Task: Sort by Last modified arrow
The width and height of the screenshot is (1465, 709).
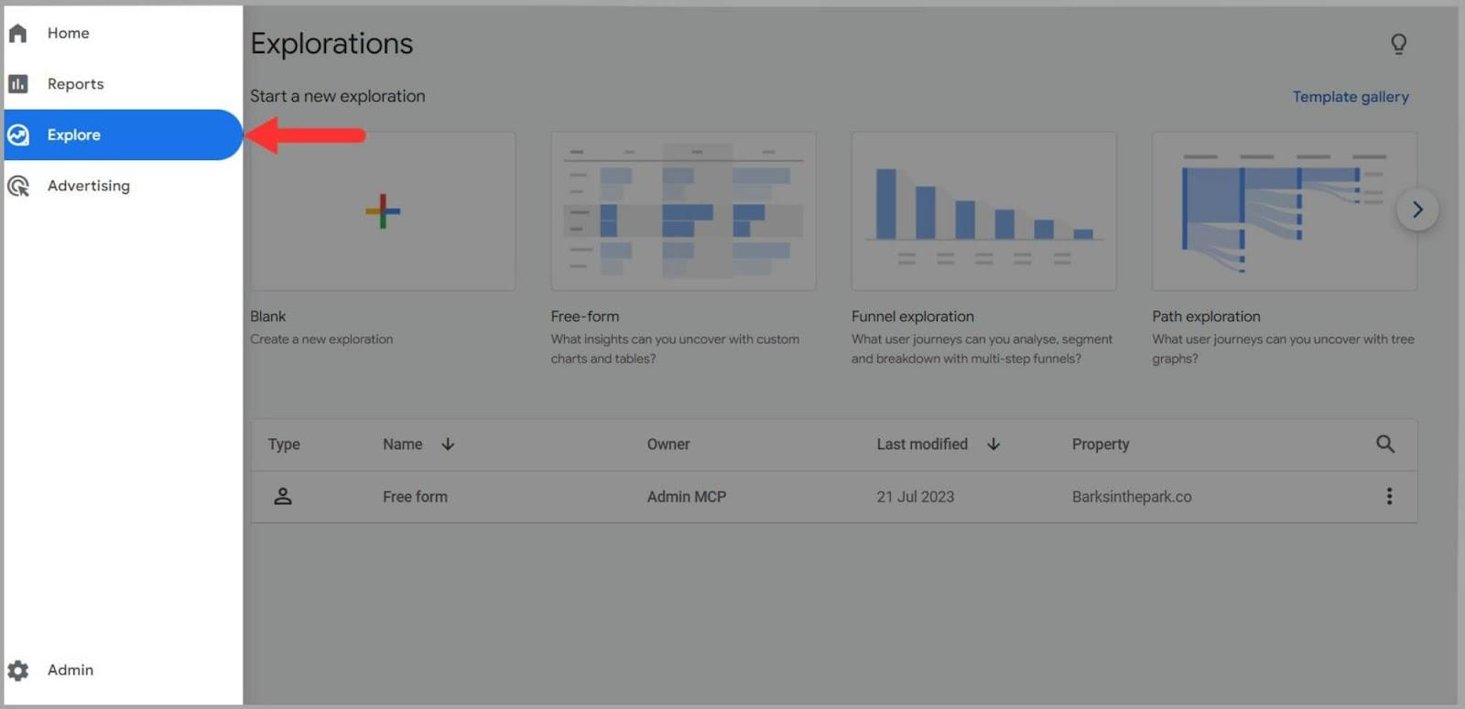Action: pyautogui.click(x=993, y=445)
